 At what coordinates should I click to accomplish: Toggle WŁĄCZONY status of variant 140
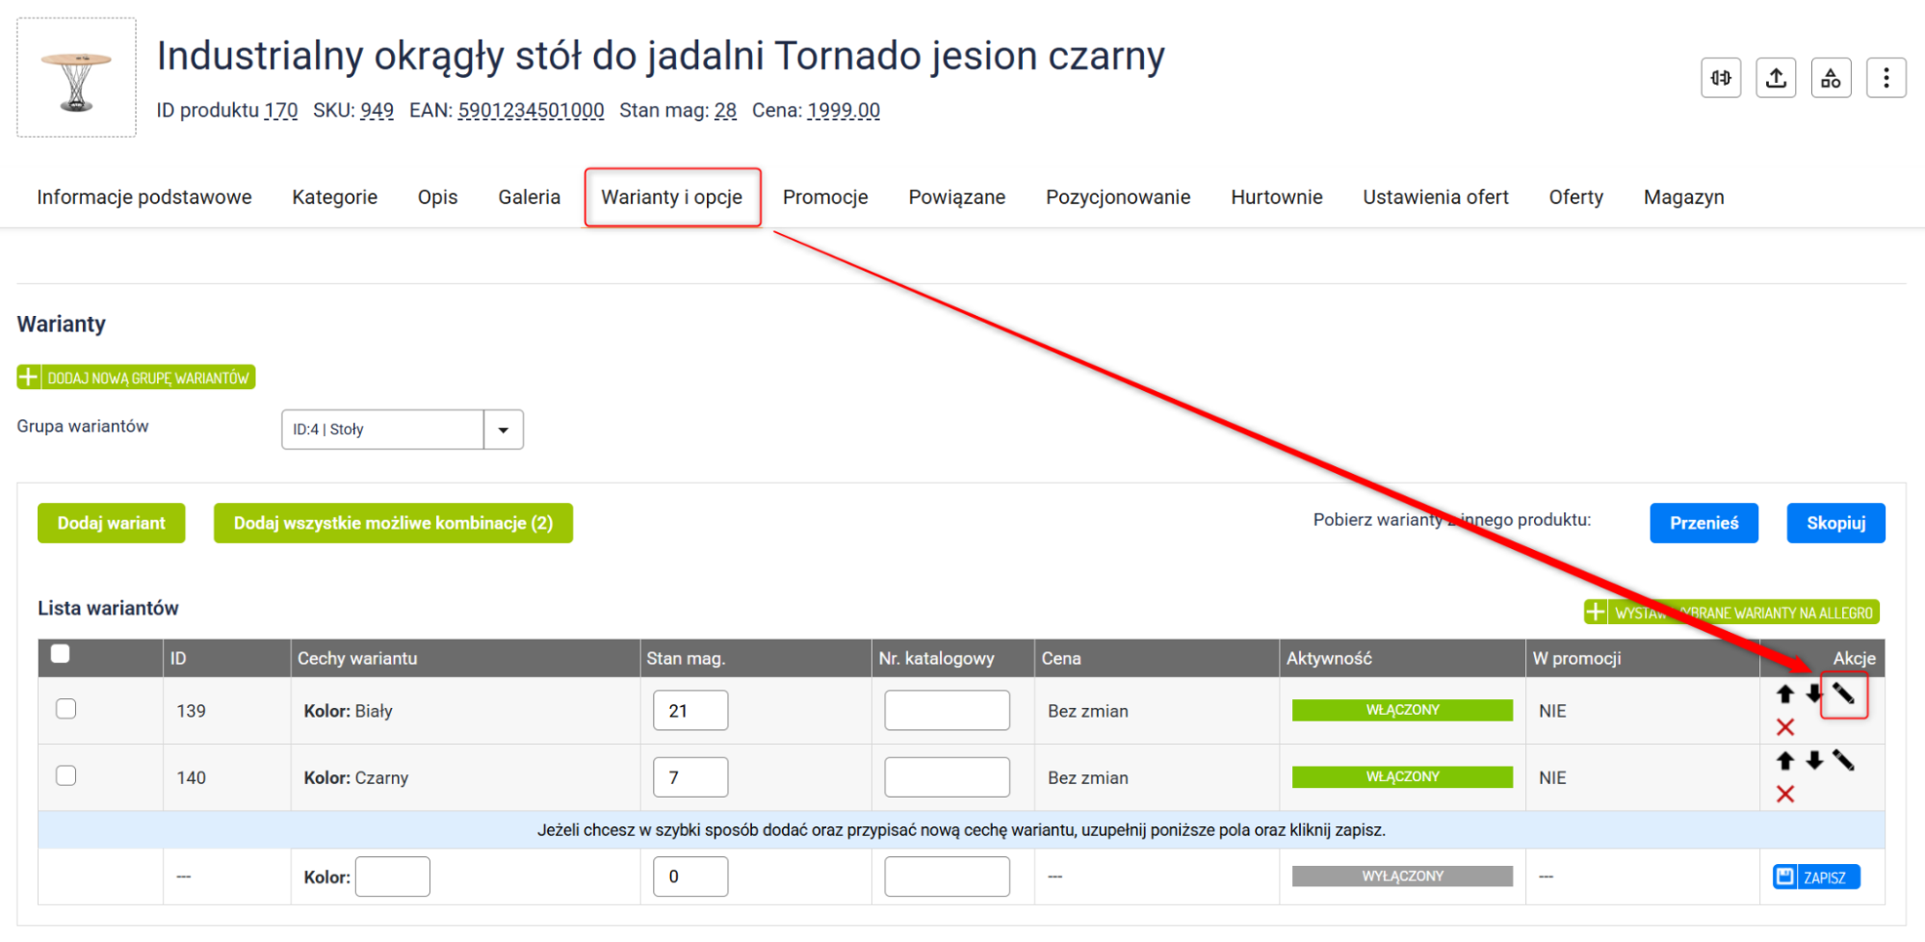[x=1401, y=777]
